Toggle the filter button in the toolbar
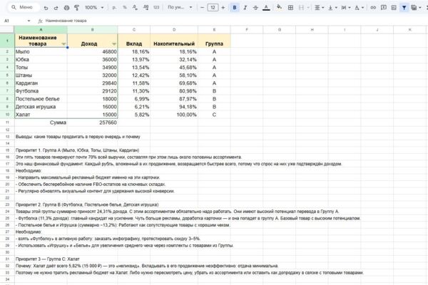The height and width of the screenshot is (285, 428). pos(404,8)
